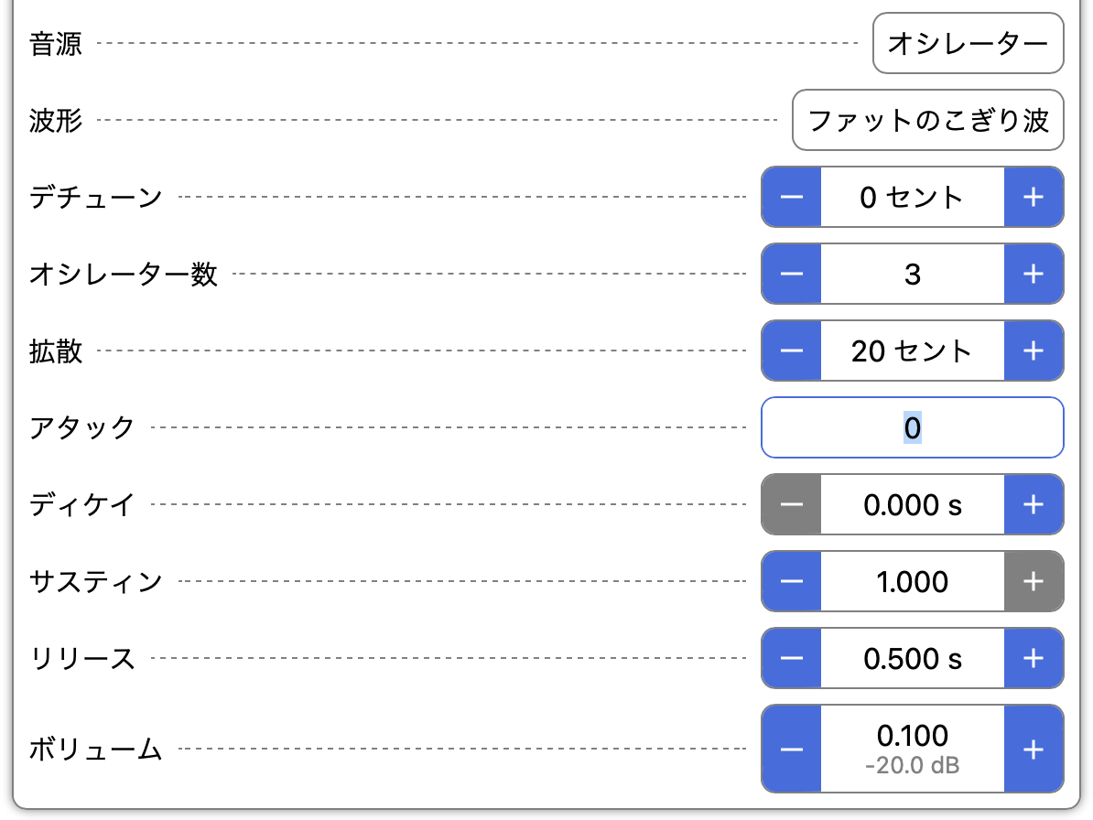The height and width of the screenshot is (820, 1093).
Task: Decrease デチューン with minus button
Action: click(x=792, y=197)
